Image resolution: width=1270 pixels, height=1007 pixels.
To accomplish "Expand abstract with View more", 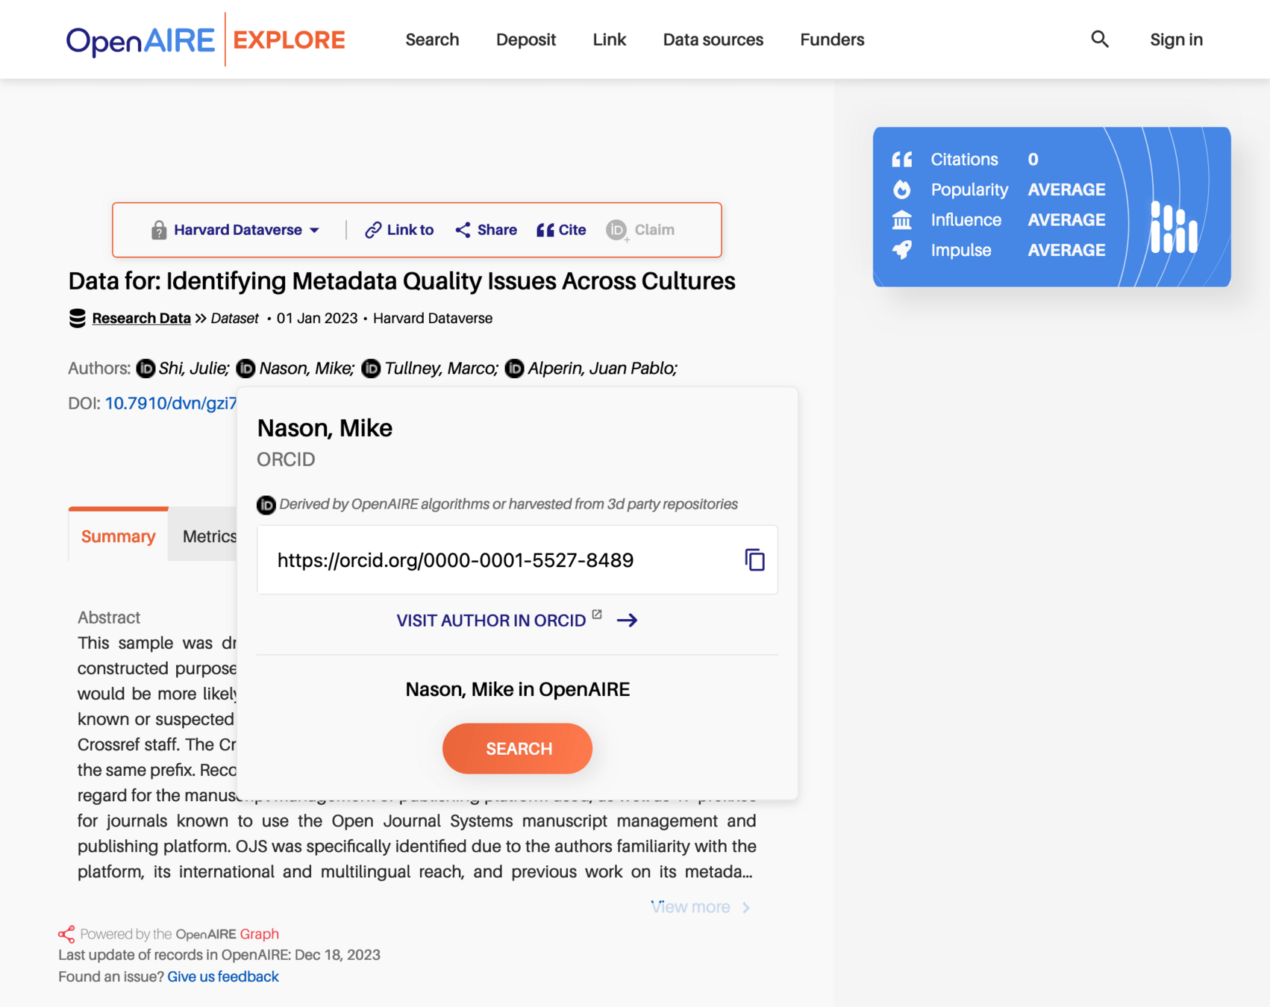I will [x=700, y=907].
